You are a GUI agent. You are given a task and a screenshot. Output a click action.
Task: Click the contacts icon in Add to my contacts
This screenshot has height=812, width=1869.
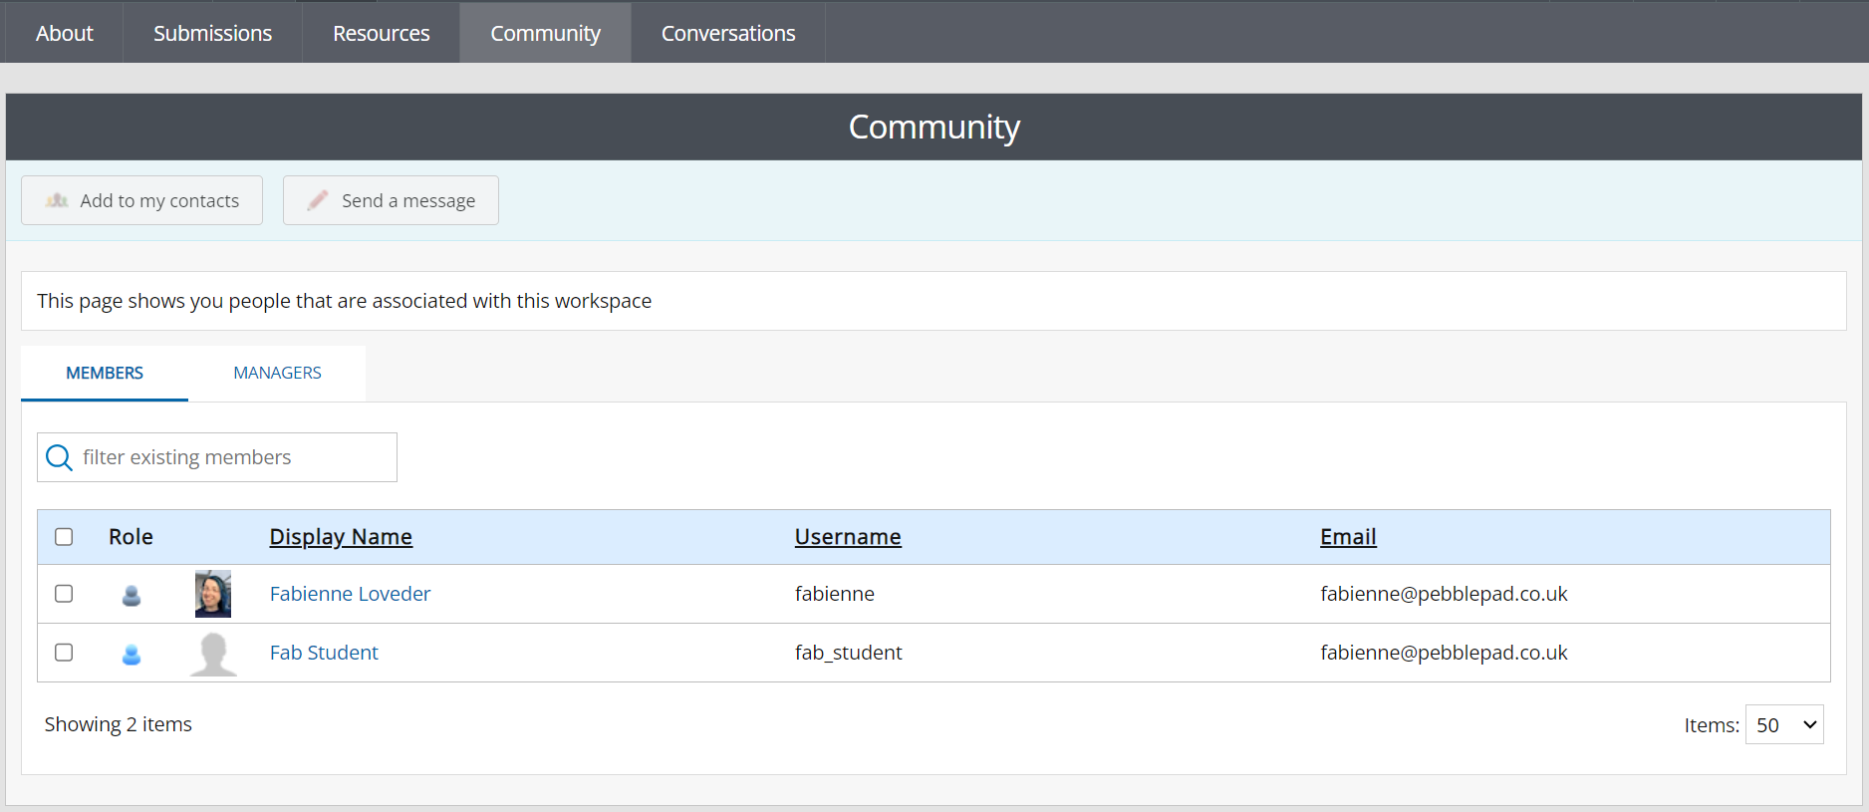pyautogui.click(x=57, y=200)
